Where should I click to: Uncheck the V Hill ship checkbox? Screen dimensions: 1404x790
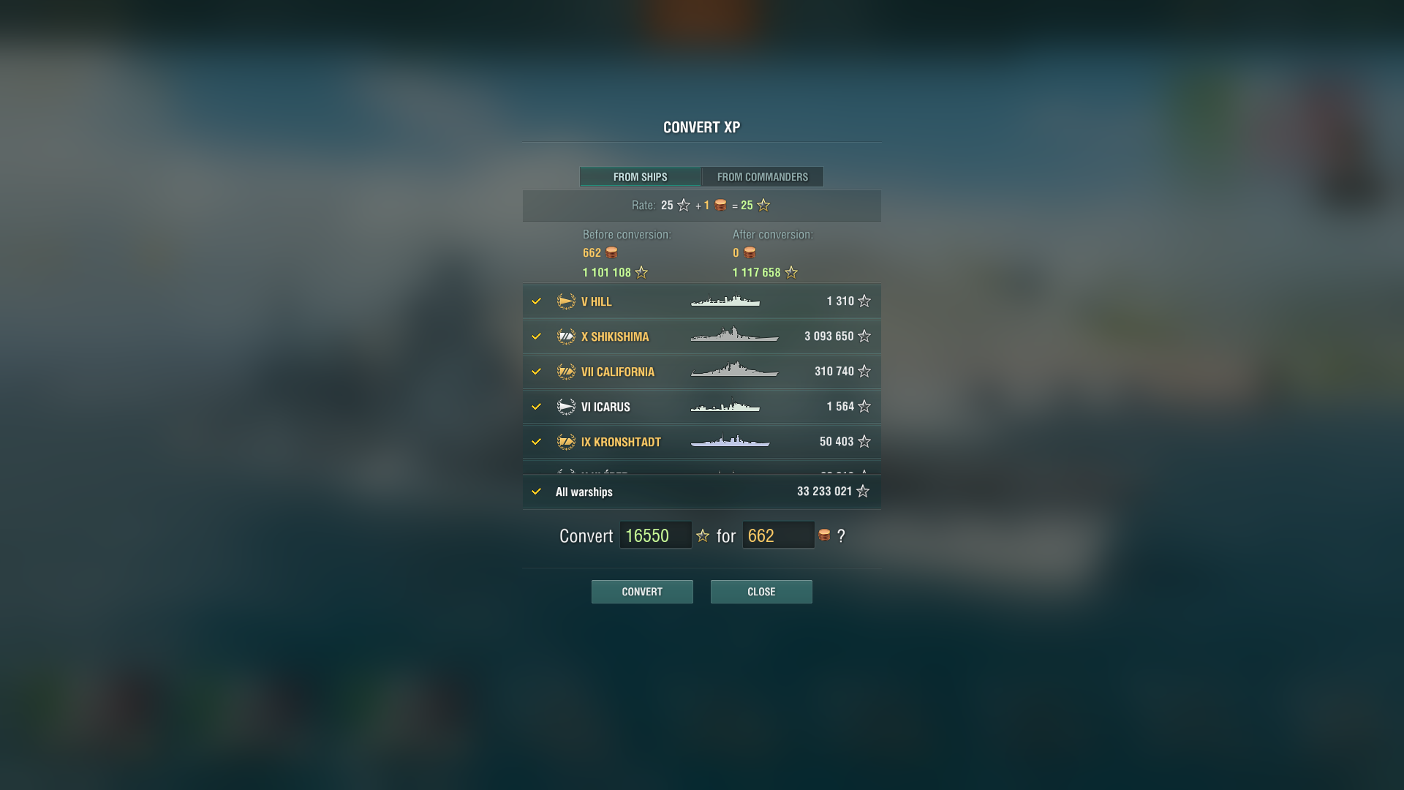pyautogui.click(x=536, y=301)
